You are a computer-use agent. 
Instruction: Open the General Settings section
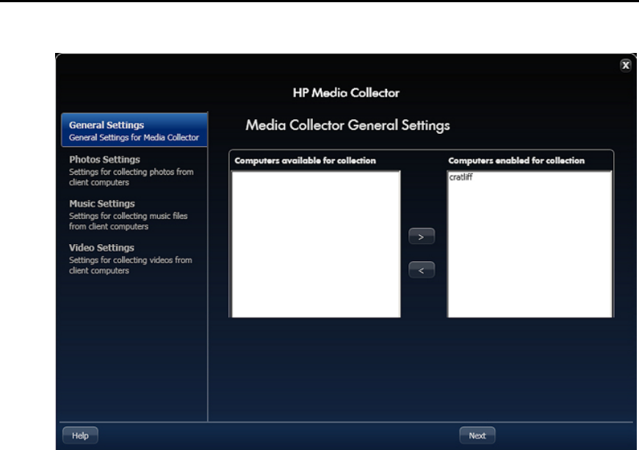(x=134, y=130)
